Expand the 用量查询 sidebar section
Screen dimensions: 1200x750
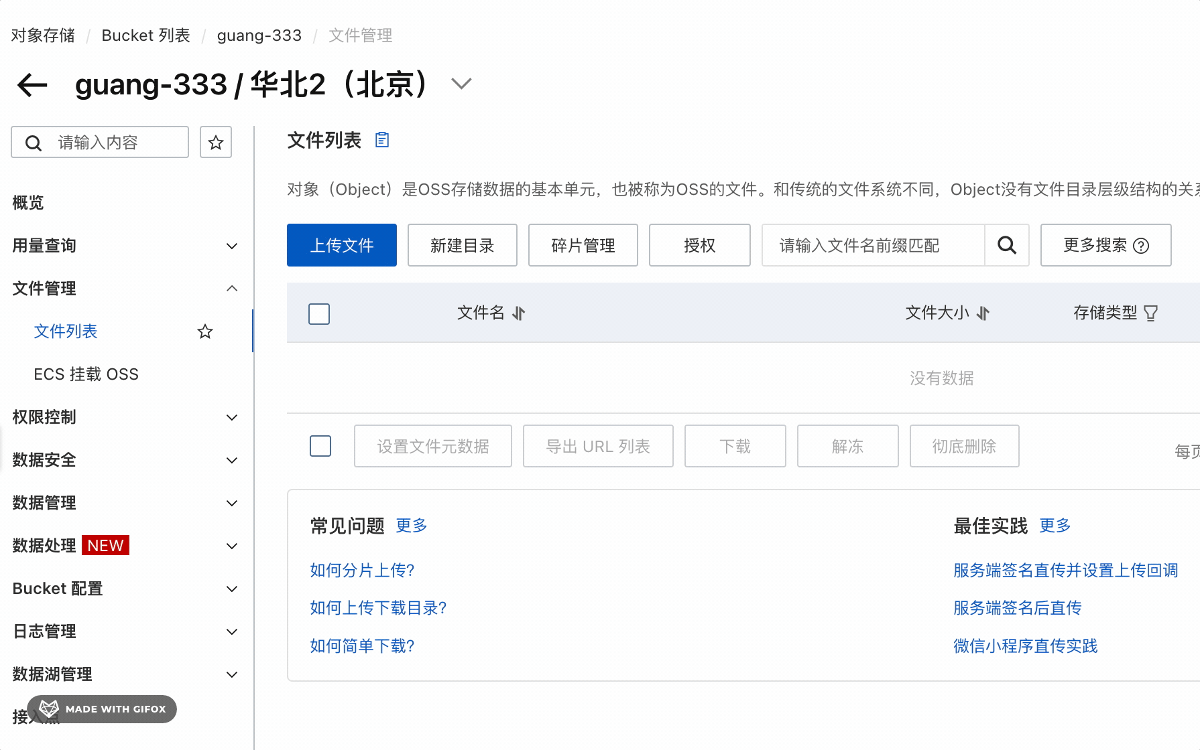(x=232, y=246)
